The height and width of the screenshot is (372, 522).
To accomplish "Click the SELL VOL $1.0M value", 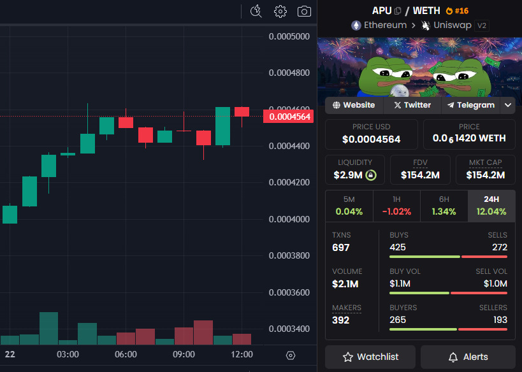I will click(x=495, y=283).
